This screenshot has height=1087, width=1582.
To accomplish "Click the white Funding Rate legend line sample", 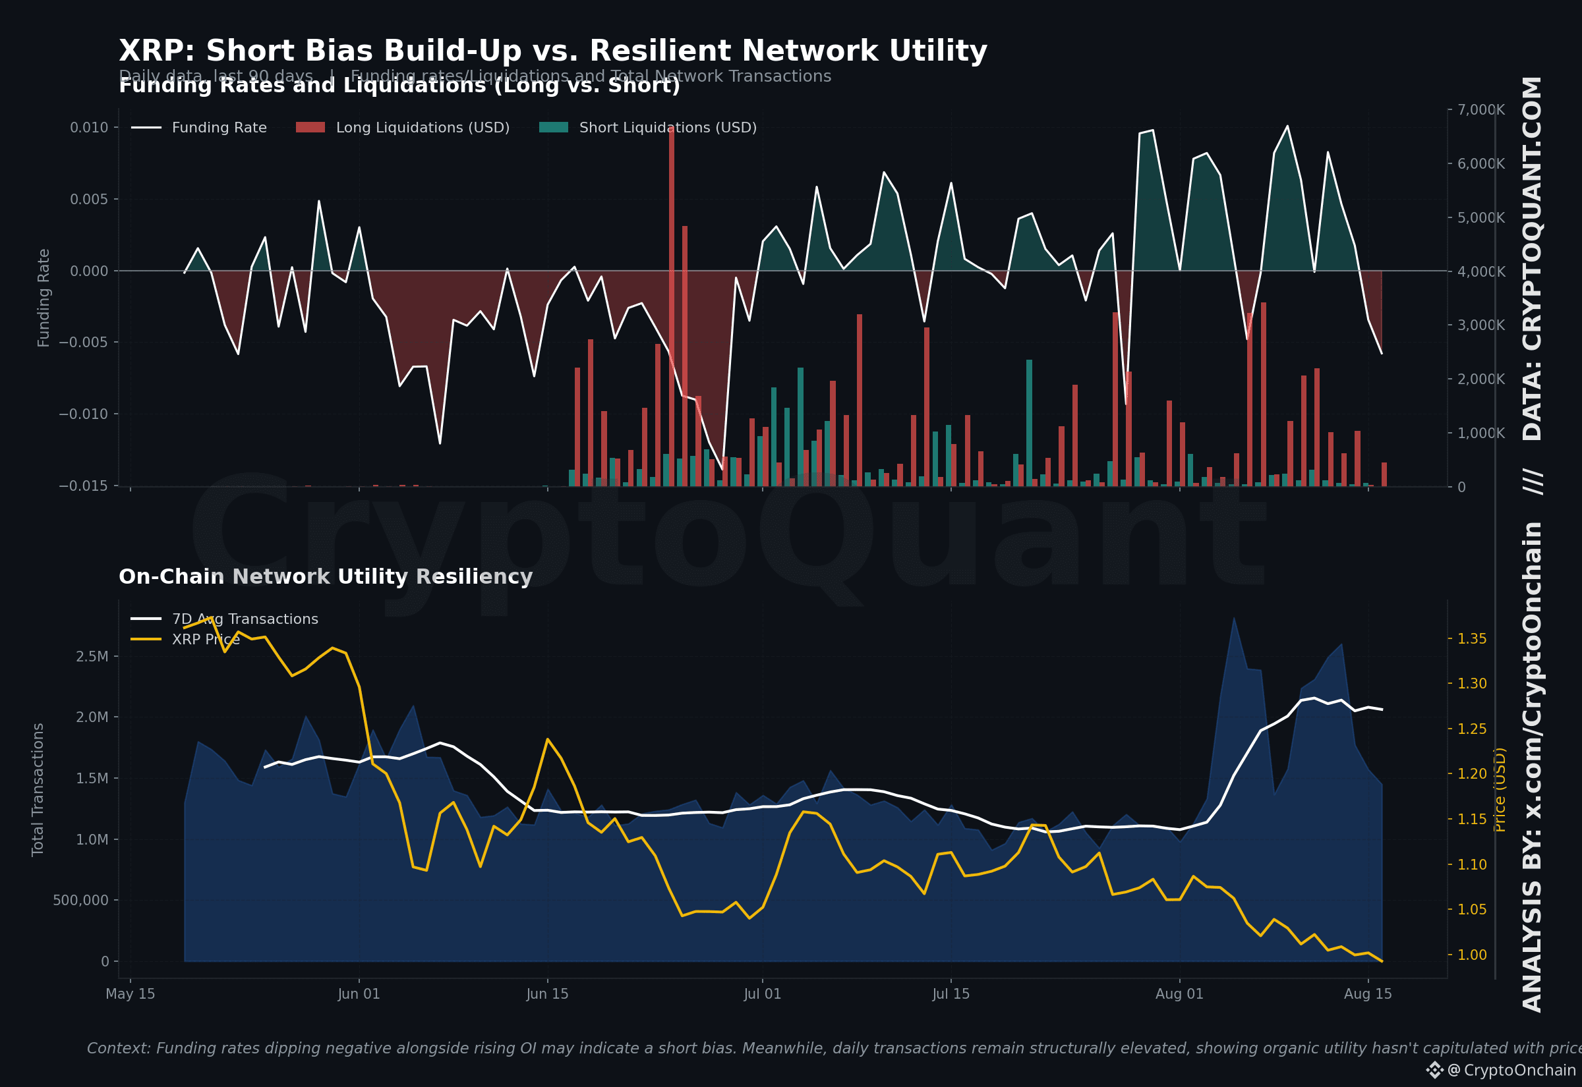I will tap(146, 127).
